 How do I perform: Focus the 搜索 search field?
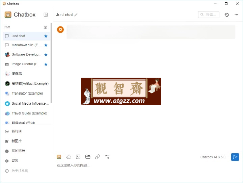209,15
